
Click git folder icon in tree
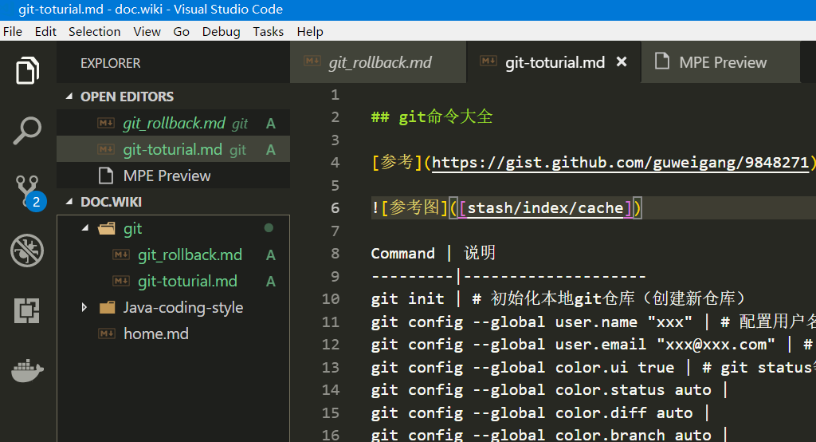coord(107,228)
